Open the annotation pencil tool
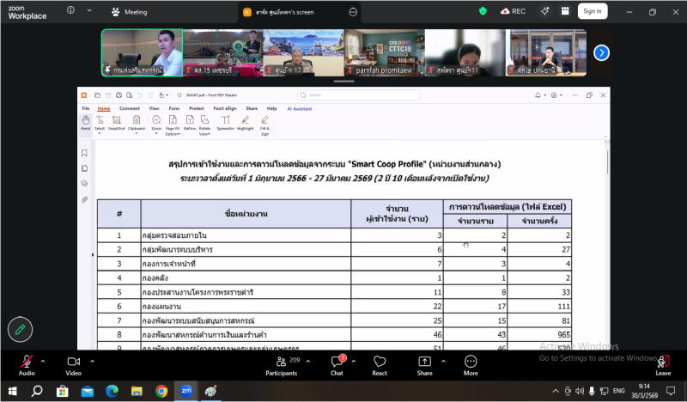This screenshot has height=402, width=687. pyautogui.click(x=21, y=329)
